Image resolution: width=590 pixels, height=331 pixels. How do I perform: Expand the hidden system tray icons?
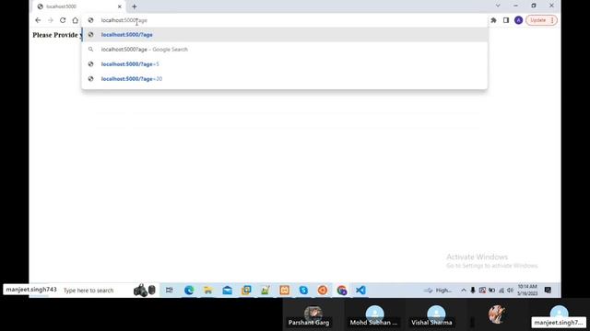[x=464, y=291]
